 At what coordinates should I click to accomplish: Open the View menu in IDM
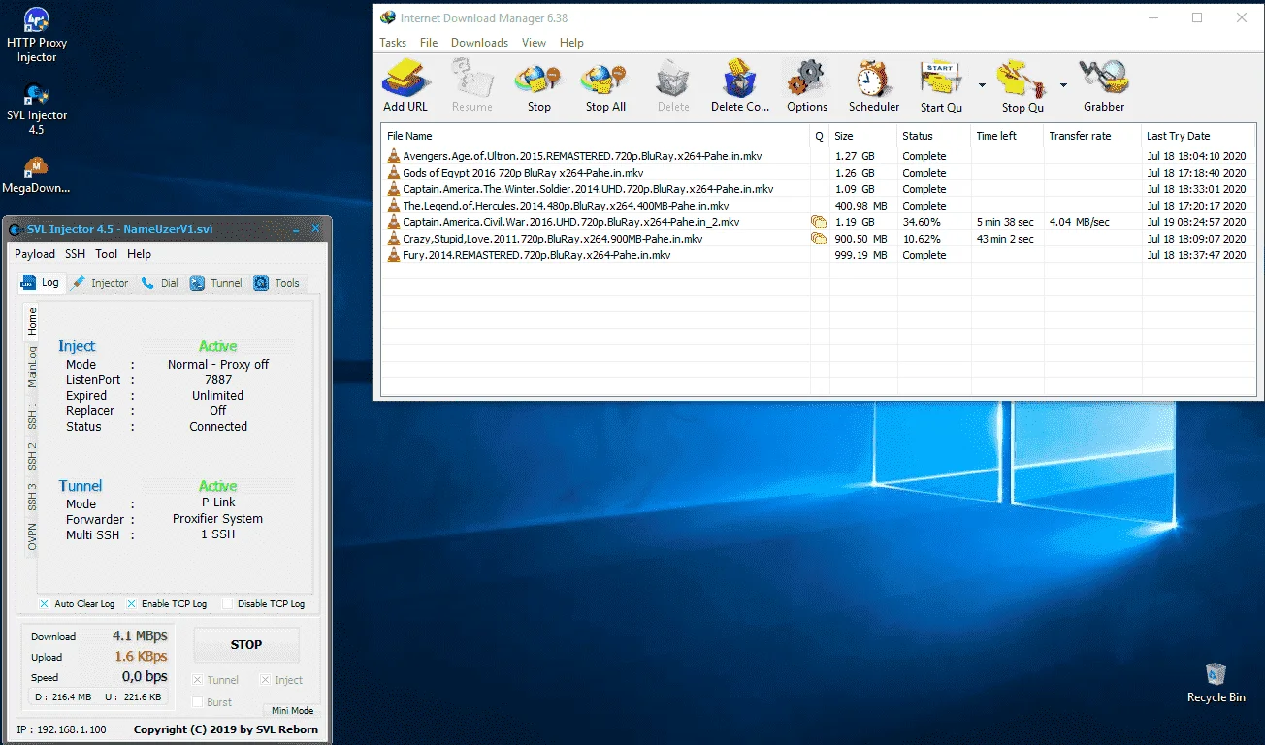(534, 43)
